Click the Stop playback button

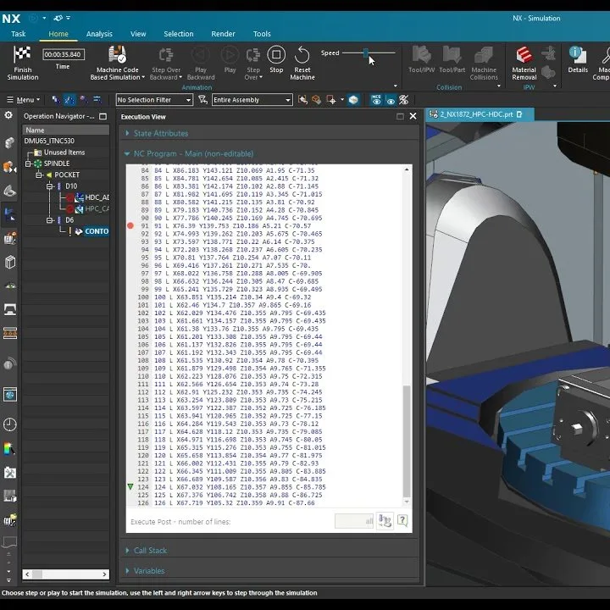tap(276, 54)
